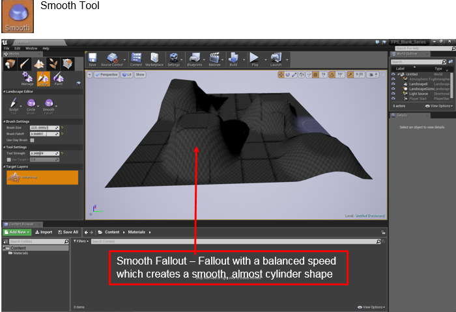
Task: Open the View Options dropdown in World Outliner
Action: (x=439, y=106)
